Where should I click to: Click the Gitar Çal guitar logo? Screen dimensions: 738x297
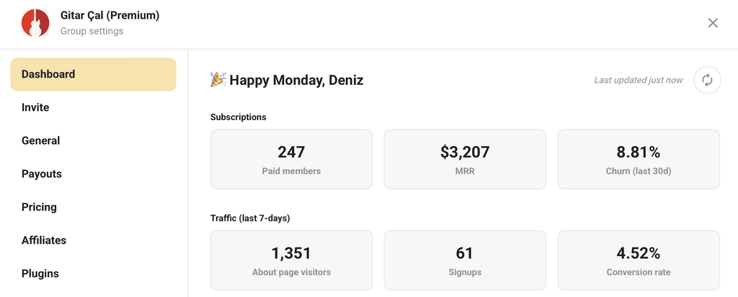[35, 22]
